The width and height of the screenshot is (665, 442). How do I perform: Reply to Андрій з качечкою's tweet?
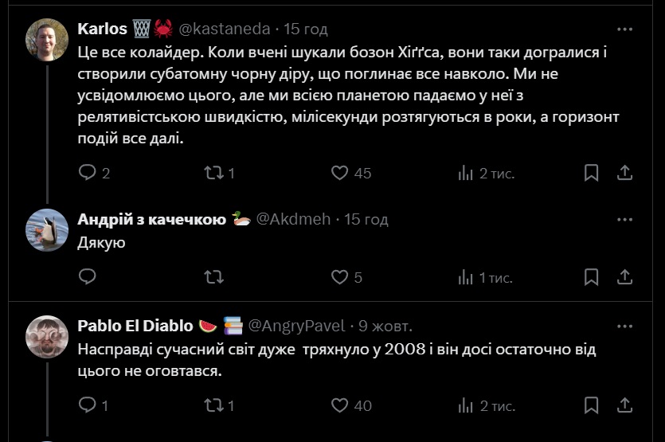tap(88, 276)
